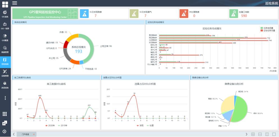Viewport: 279px width, 137px height.
Task: Expand the sidebar using bottom arrow circle
Action: pos(5,131)
